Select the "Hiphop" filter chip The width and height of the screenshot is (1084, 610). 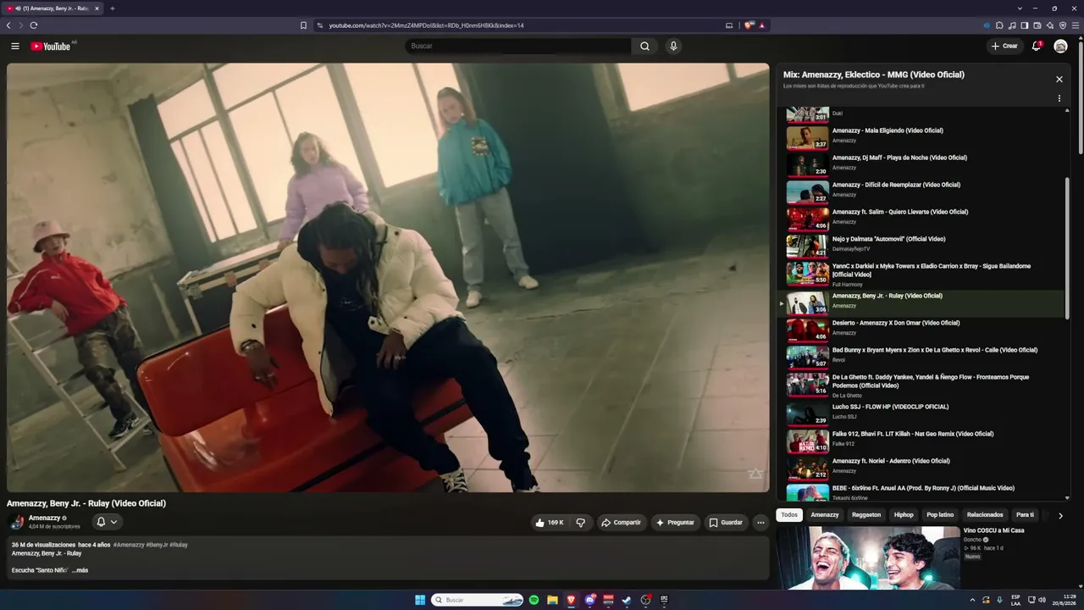click(x=904, y=515)
